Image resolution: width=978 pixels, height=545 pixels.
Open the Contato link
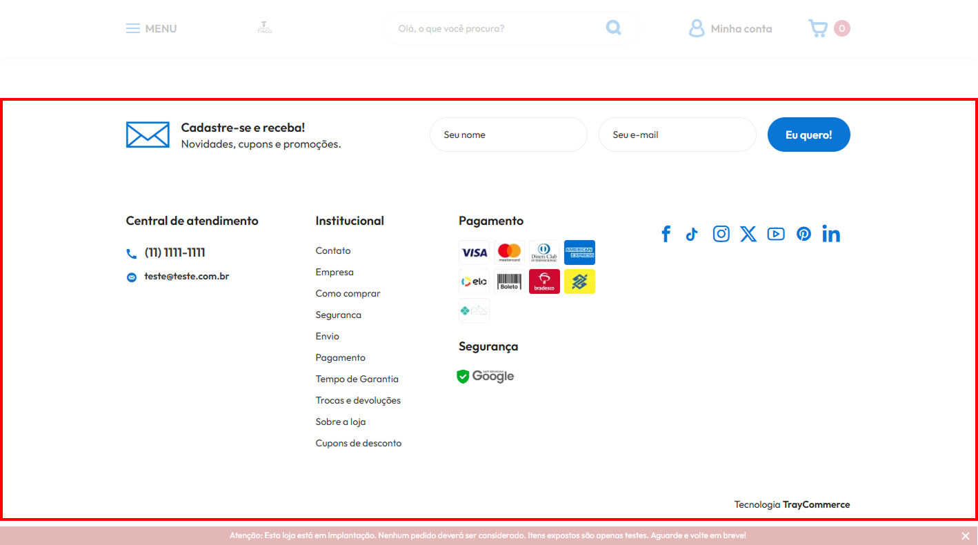click(333, 250)
